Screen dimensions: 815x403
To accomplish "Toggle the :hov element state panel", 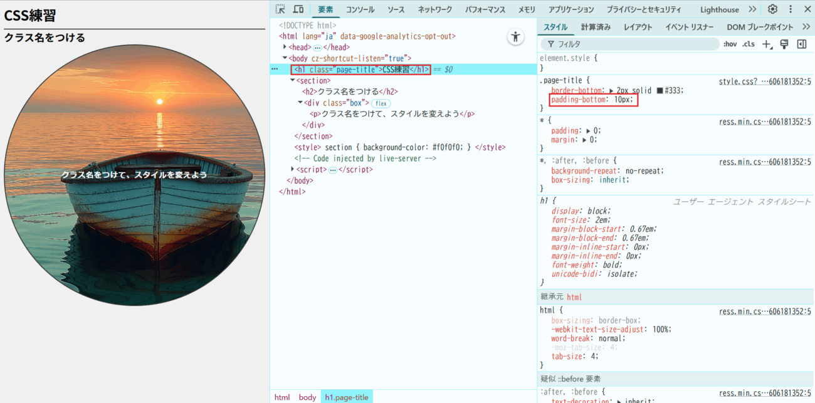I will 730,44.
